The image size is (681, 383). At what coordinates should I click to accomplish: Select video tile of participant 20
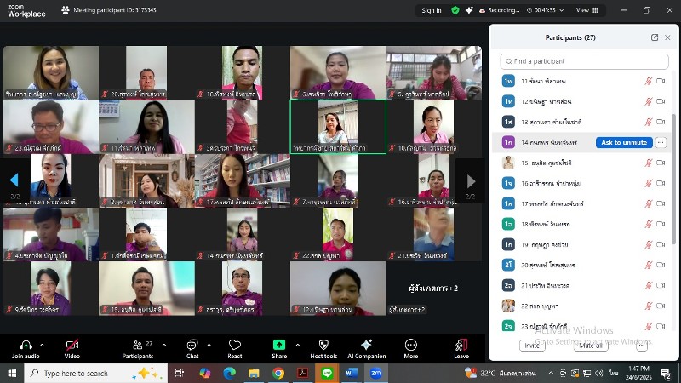pos(146,73)
